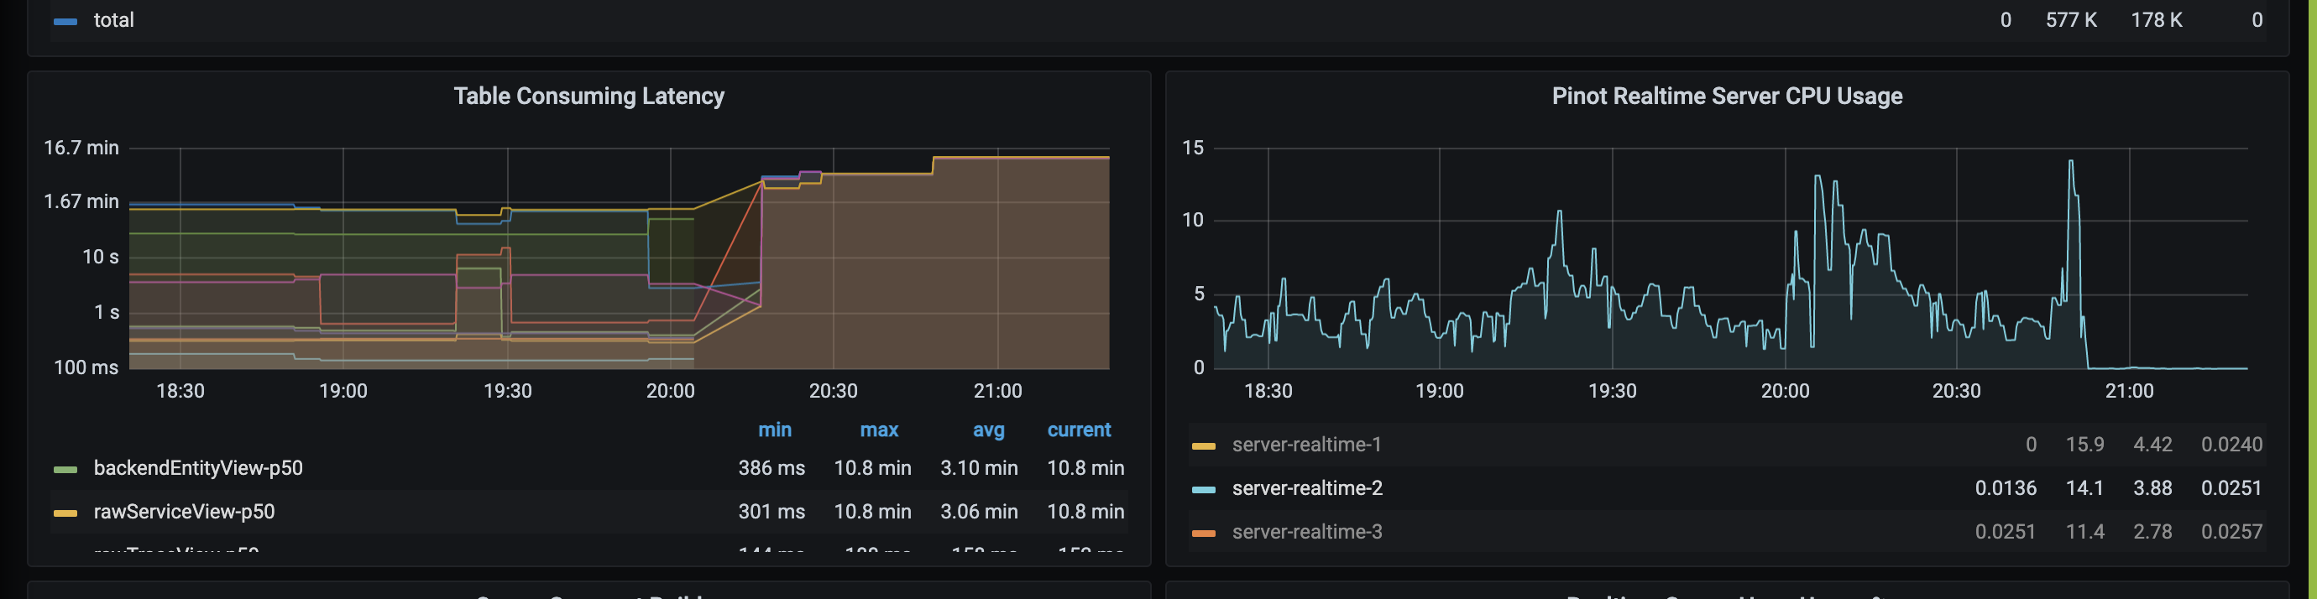Change color of server-realtime-1 yellow swatch
2317x599 pixels.
[1204, 446]
